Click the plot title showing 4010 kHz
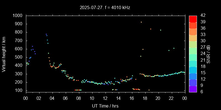The width and height of the screenshot is (221, 110). pyautogui.click(x=105, y=8)
